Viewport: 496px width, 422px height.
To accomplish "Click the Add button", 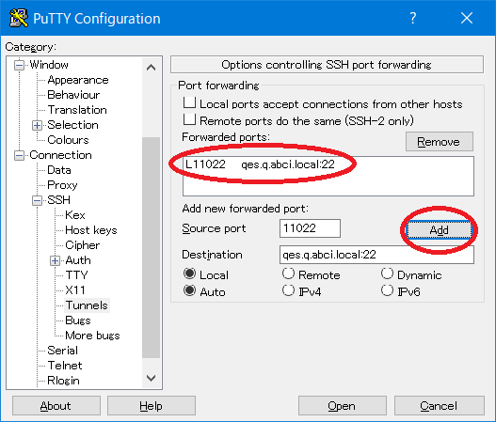I will (x=440, y=229).
